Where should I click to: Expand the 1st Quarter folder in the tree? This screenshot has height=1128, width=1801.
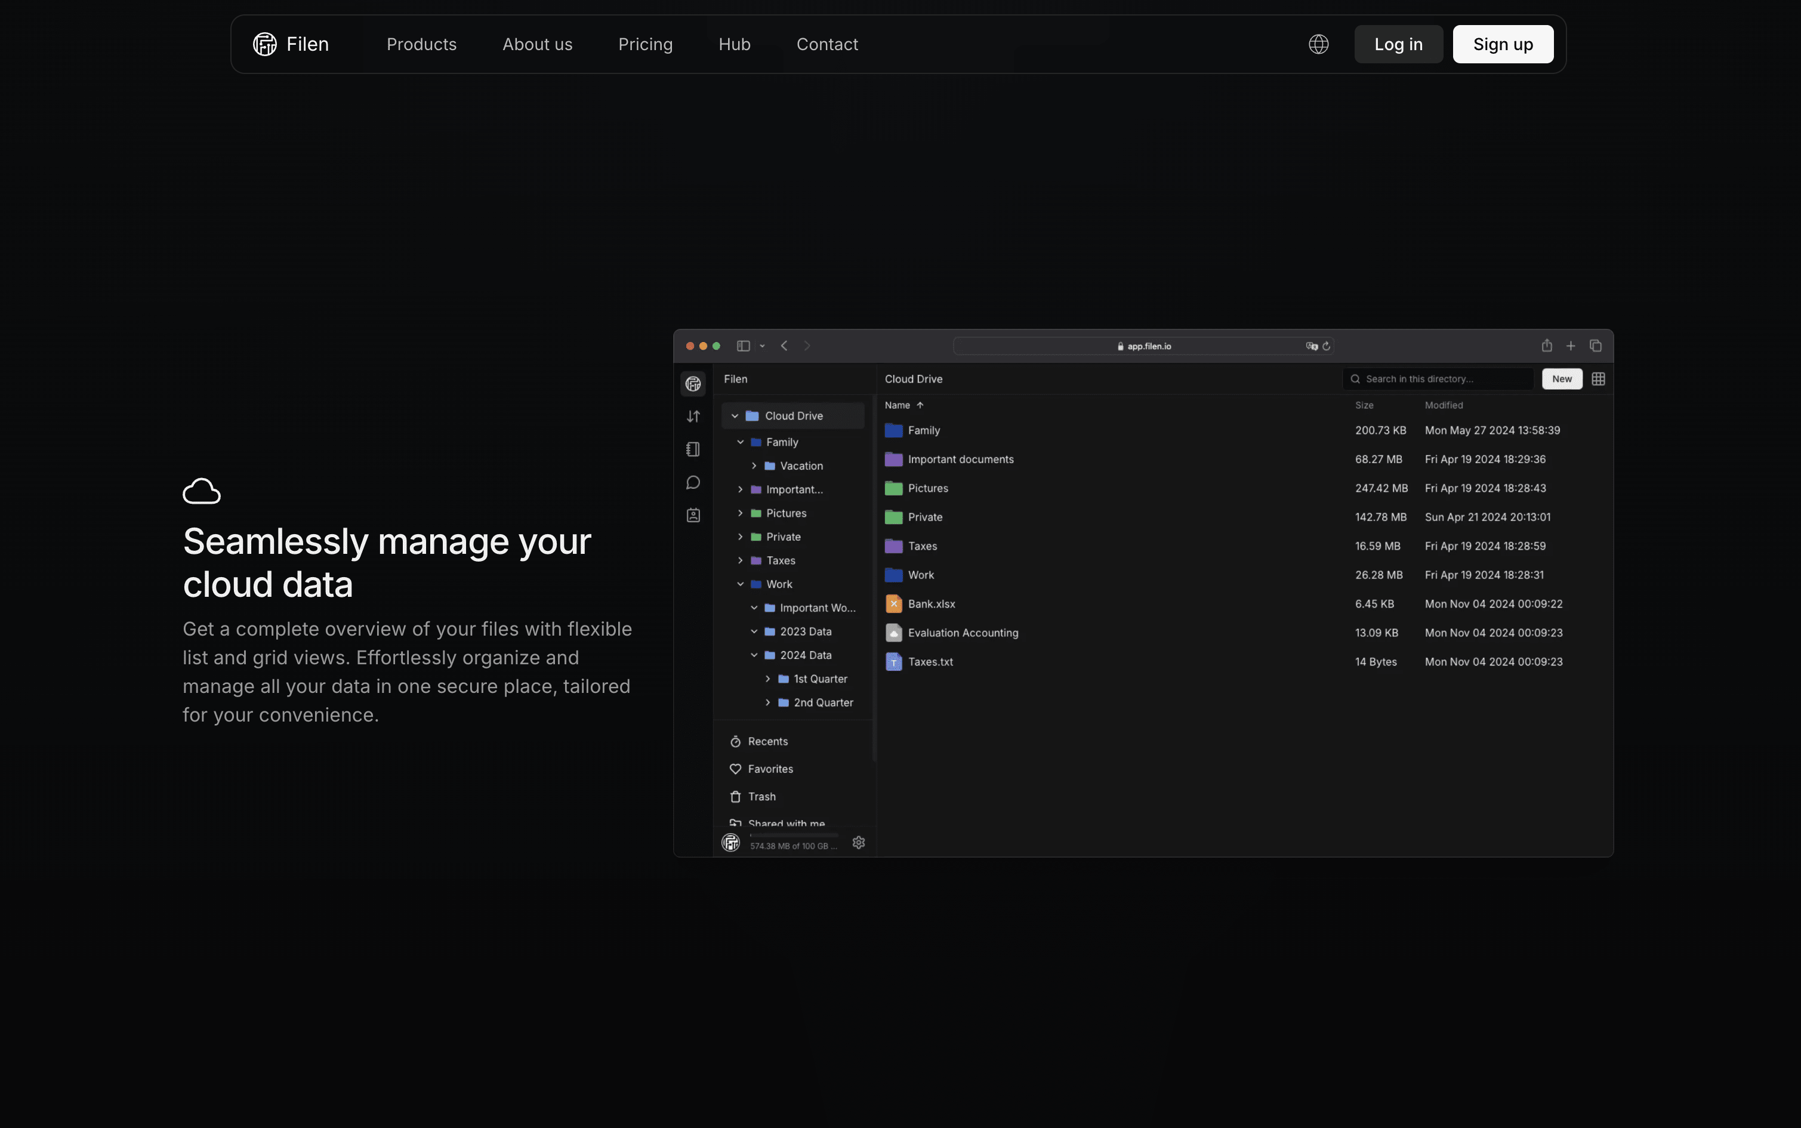(767, 679)
